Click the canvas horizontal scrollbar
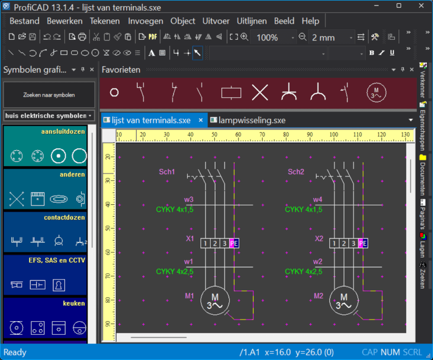The width and height of the screenshot is (433, 360). 158,337
